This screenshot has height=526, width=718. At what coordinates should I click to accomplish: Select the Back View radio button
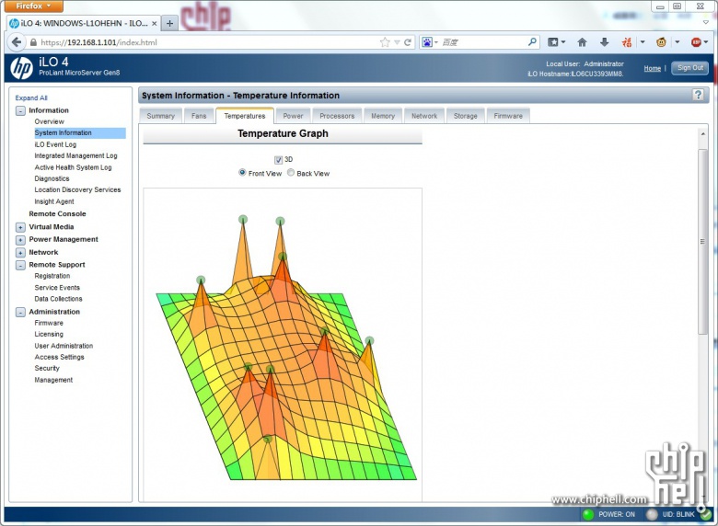coord(291,173)
